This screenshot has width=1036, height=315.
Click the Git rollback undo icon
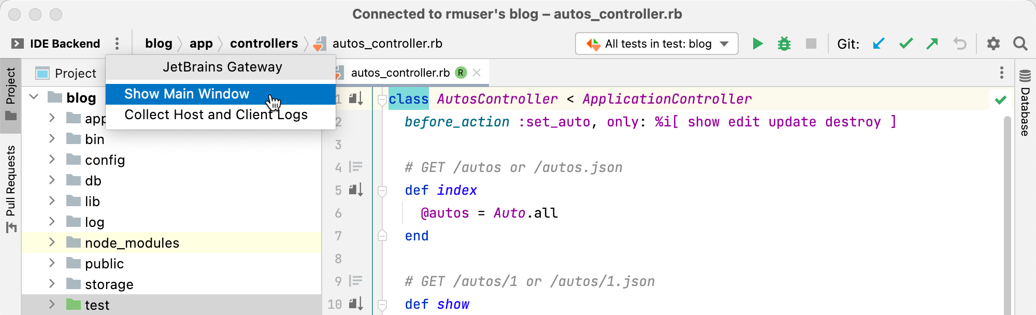pos(960,44)
